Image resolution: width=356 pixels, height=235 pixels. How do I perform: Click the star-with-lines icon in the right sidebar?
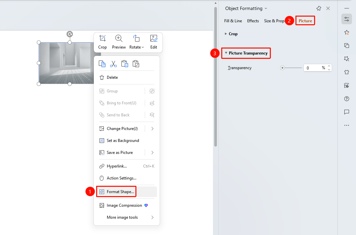pos(347,33)
